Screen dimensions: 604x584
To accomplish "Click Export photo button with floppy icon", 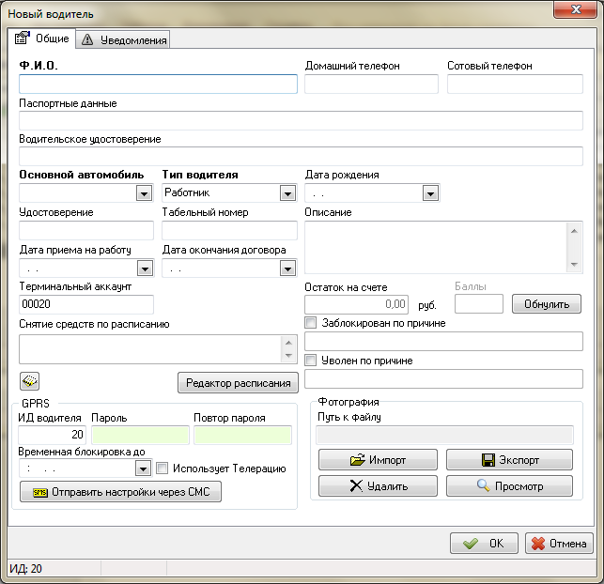I will click(x=508, y=460).
